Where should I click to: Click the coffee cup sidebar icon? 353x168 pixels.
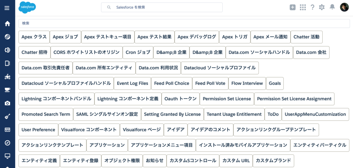[x=8, y=90]
